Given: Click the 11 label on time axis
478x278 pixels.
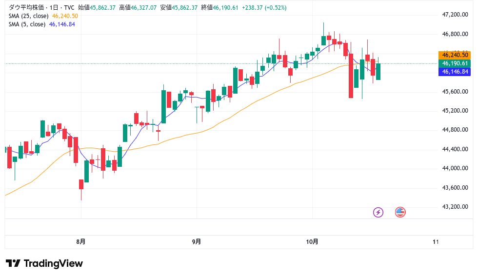Looking at the screenshot, I should pos(436,241).
